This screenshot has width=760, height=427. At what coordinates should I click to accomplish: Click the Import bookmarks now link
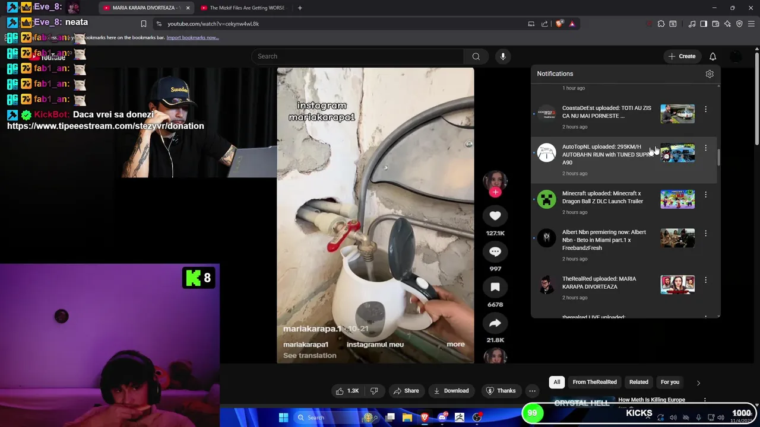click(x=192, y=37)
